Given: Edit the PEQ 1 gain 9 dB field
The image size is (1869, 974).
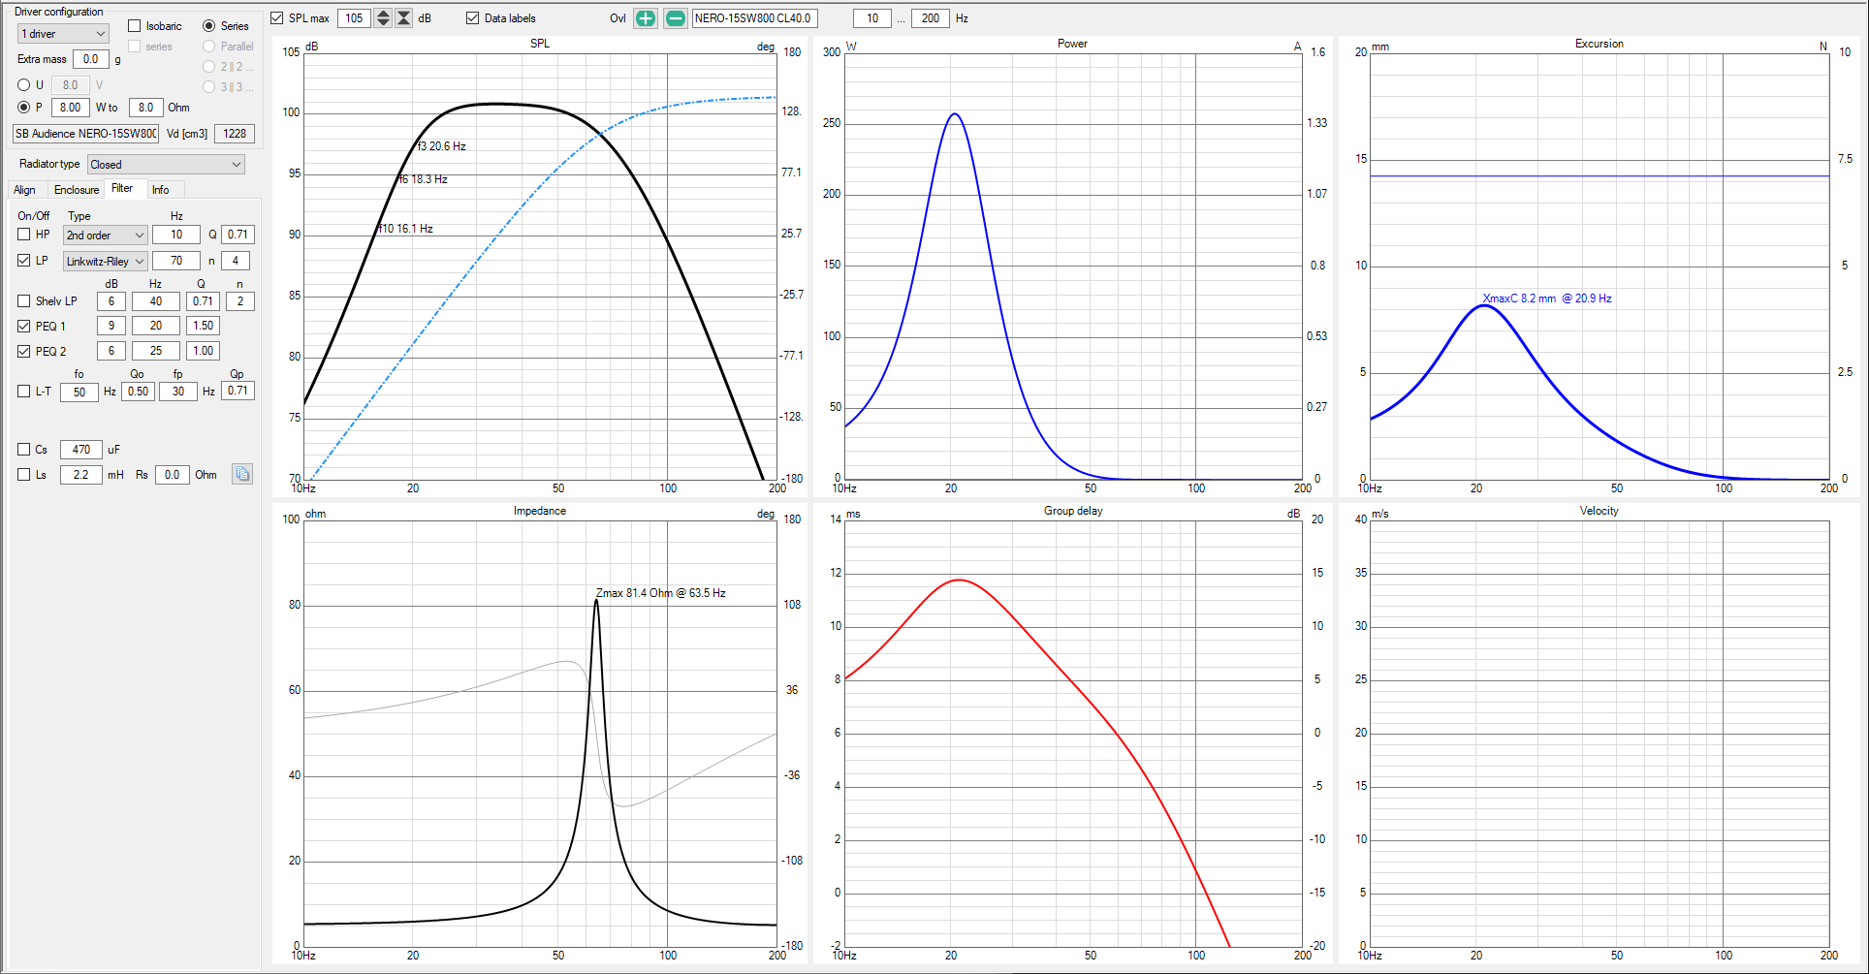Looking at the screenshot, I should 111,326.
